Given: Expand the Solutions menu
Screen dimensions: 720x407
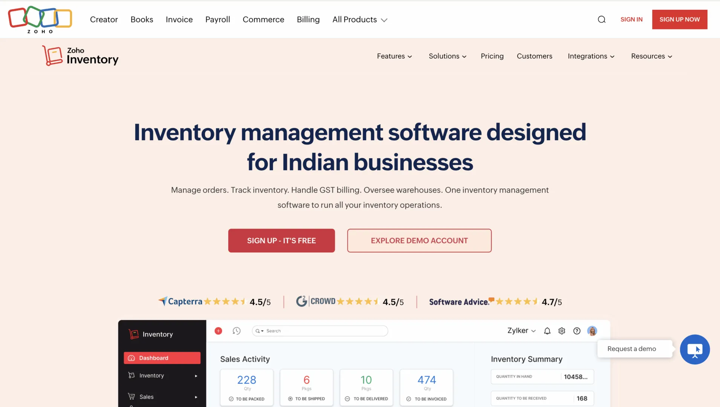Looking at the screenshot, I should coord(448,56).
